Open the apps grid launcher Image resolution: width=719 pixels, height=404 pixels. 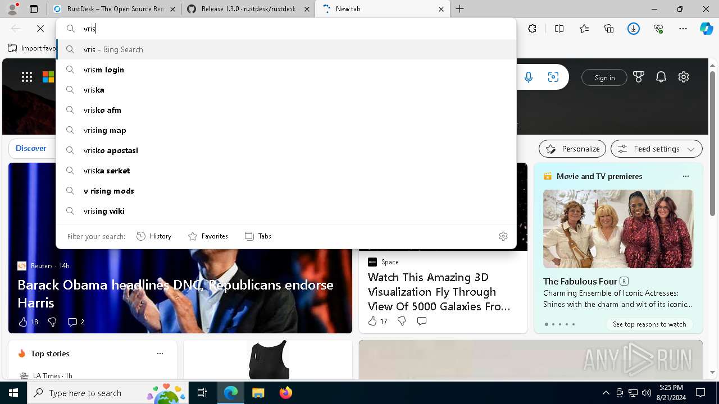[27, 77]
